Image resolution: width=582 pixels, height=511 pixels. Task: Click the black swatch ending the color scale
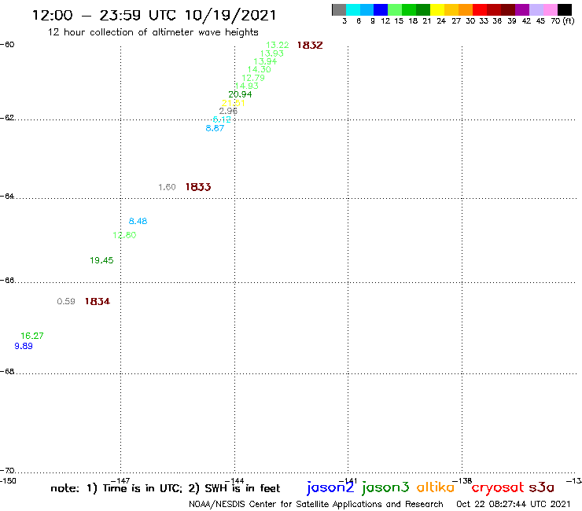click(x=565, y=9)
